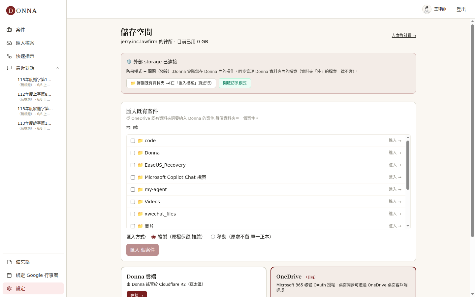Tick the EaseUS_Recovery checkbox
The image size is (475, 297).
pos(133,165)
